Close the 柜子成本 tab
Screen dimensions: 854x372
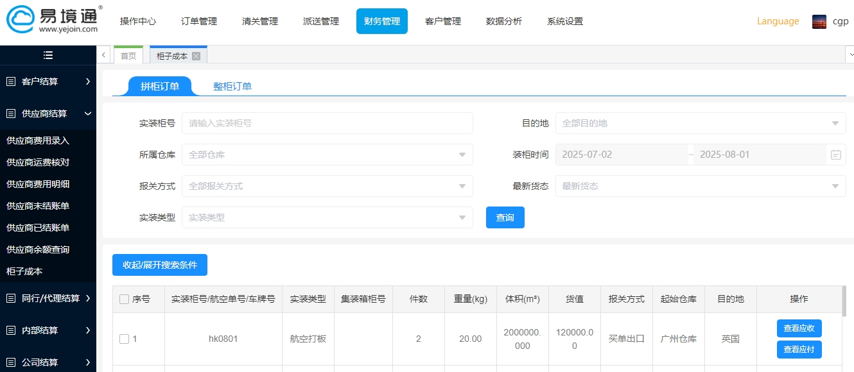[x=197, y=55]
